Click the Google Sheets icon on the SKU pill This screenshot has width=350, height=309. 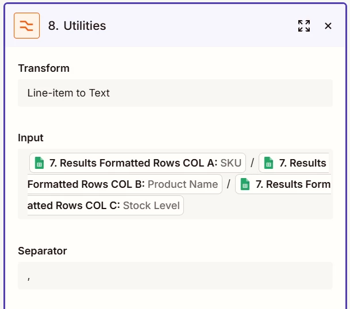(x=39, y=163)
